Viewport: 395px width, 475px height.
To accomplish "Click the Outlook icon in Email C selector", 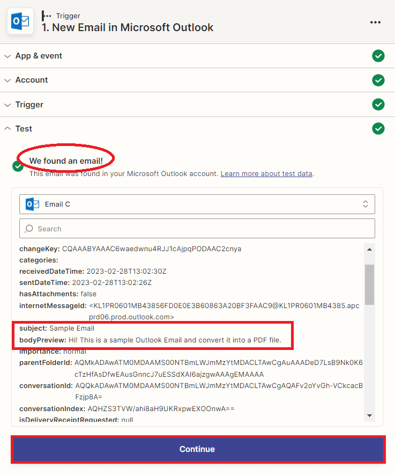I will pos(33,204).
